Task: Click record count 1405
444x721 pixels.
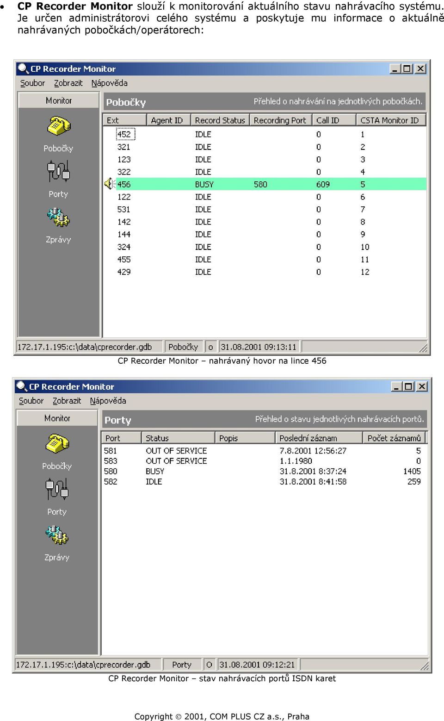Action: (412, 471)
